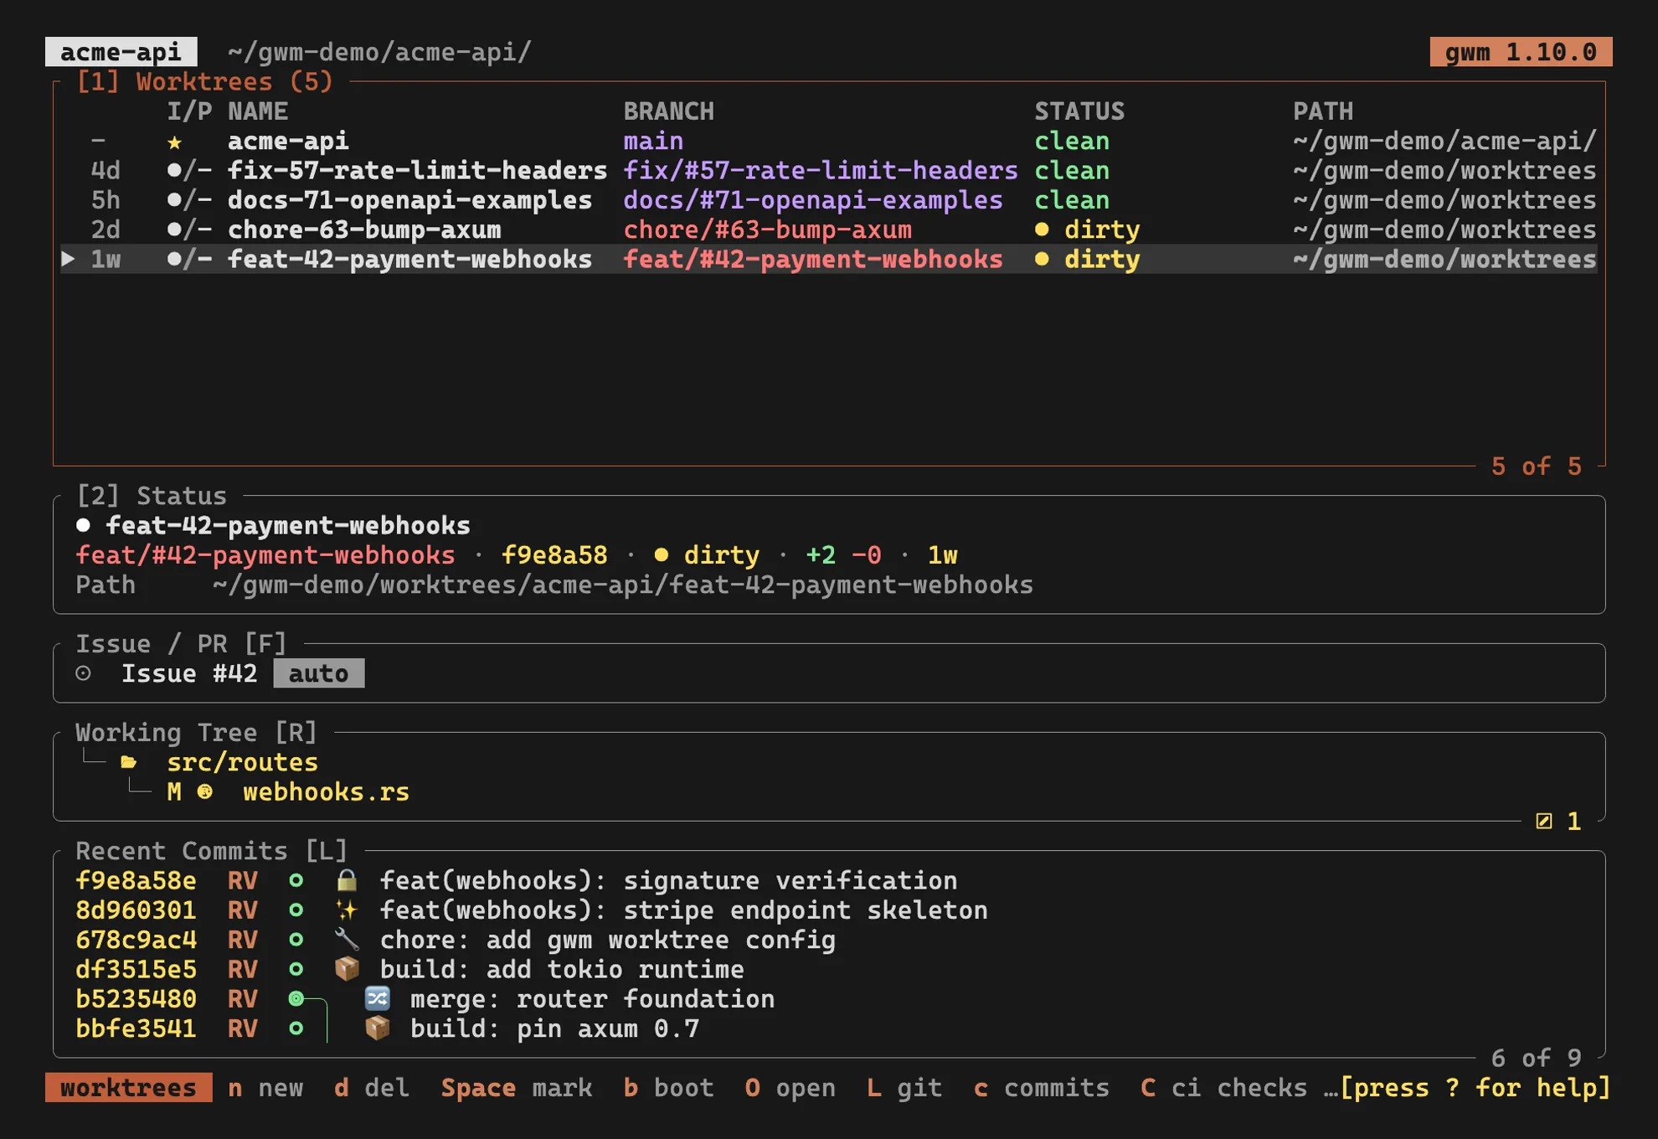This screenshot has width=1658, height=1139.
Task: Click the BRANCH column header
Action: coord(668,111)
